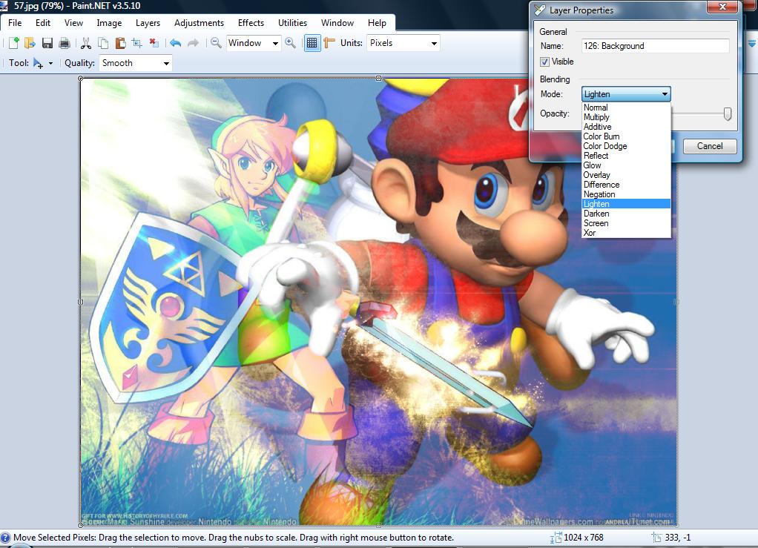Click the image size 1024 x 768 status

(577, 538)
